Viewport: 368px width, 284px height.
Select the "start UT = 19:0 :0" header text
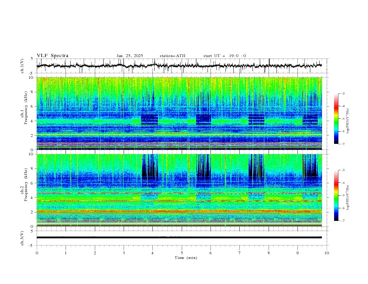tap(224, 56)
